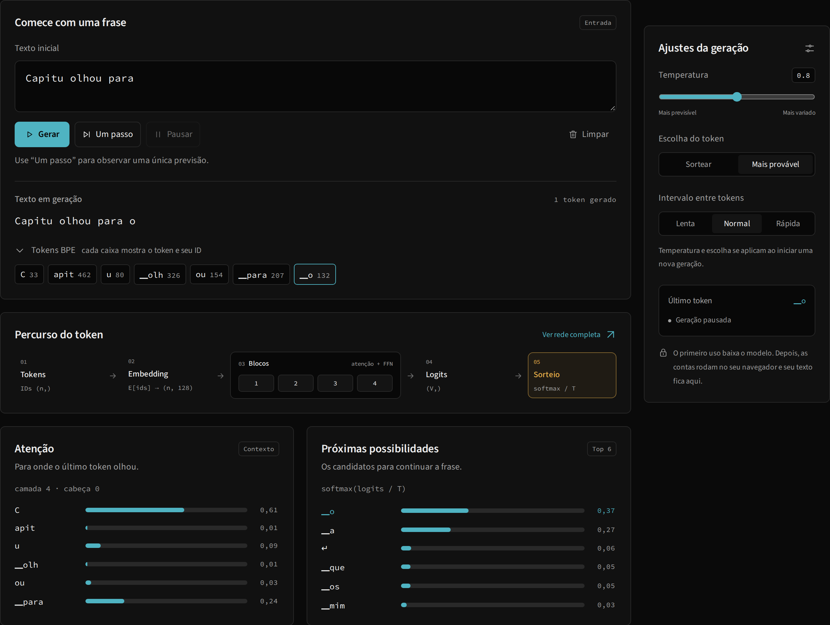Click the 1 token gerado counter

pos(585,199)
